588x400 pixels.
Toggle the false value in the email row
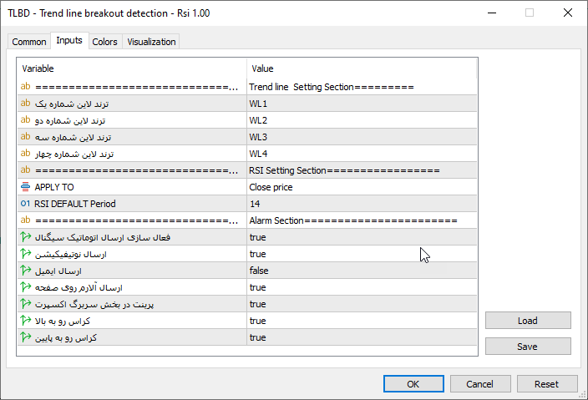point(361,271)
